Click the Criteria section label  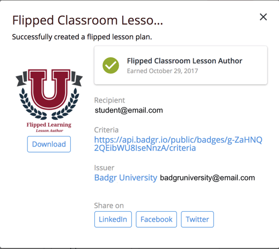pos(106,130)
